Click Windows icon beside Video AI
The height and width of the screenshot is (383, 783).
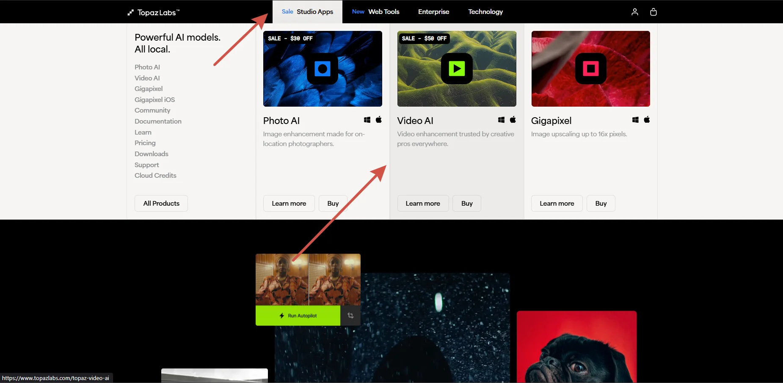point(501,120)
